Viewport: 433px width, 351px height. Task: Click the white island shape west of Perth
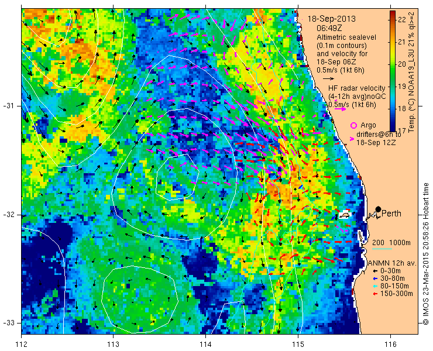pos(345,215)
